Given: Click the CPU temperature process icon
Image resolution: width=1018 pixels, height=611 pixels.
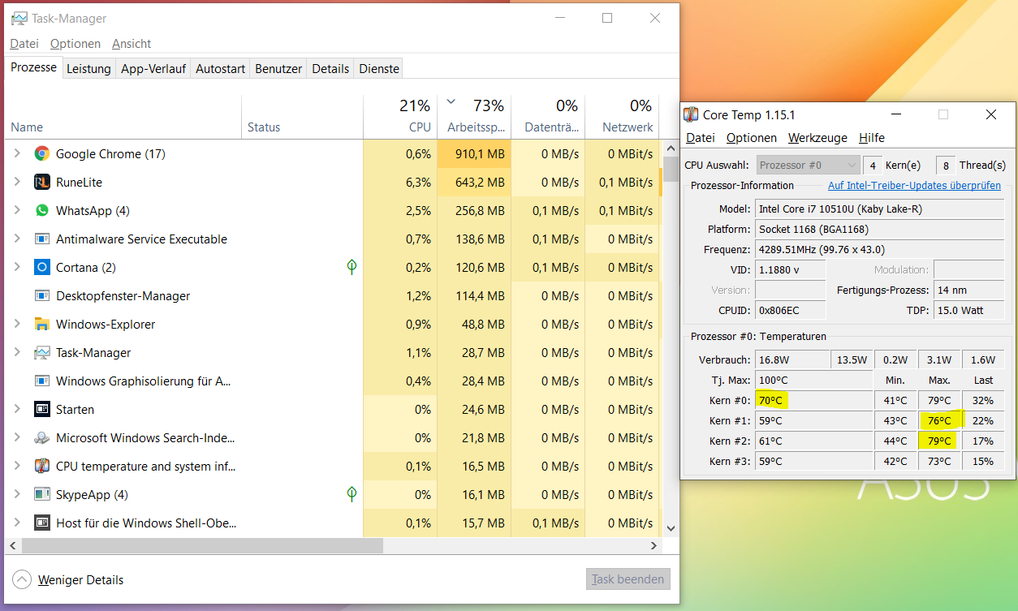Looking at the screenshot, I should click(x=42, y=466).
